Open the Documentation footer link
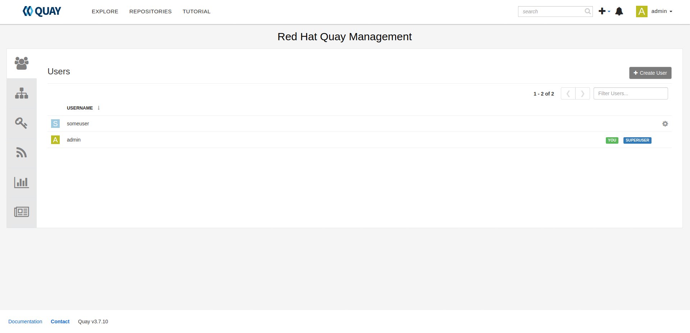 pos(25,322)
